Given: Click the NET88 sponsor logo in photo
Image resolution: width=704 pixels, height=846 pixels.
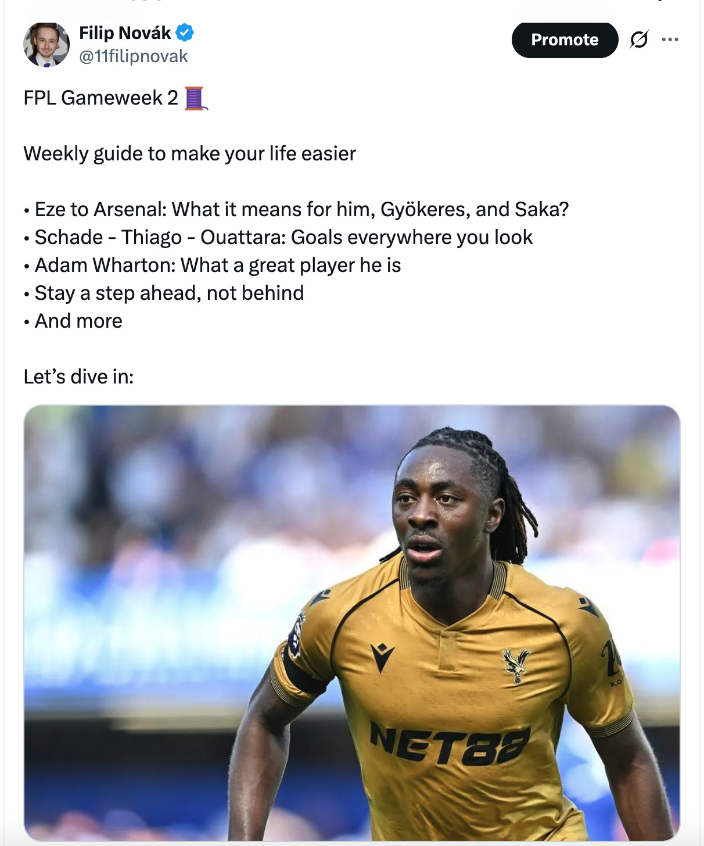Looking at the screenshot, I should pyautogui.click(x=450, y=744).
